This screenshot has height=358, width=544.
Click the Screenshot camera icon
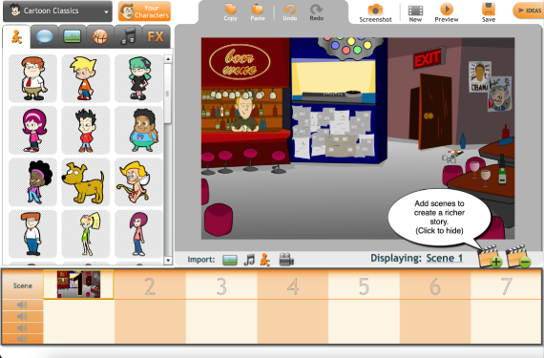375,10
